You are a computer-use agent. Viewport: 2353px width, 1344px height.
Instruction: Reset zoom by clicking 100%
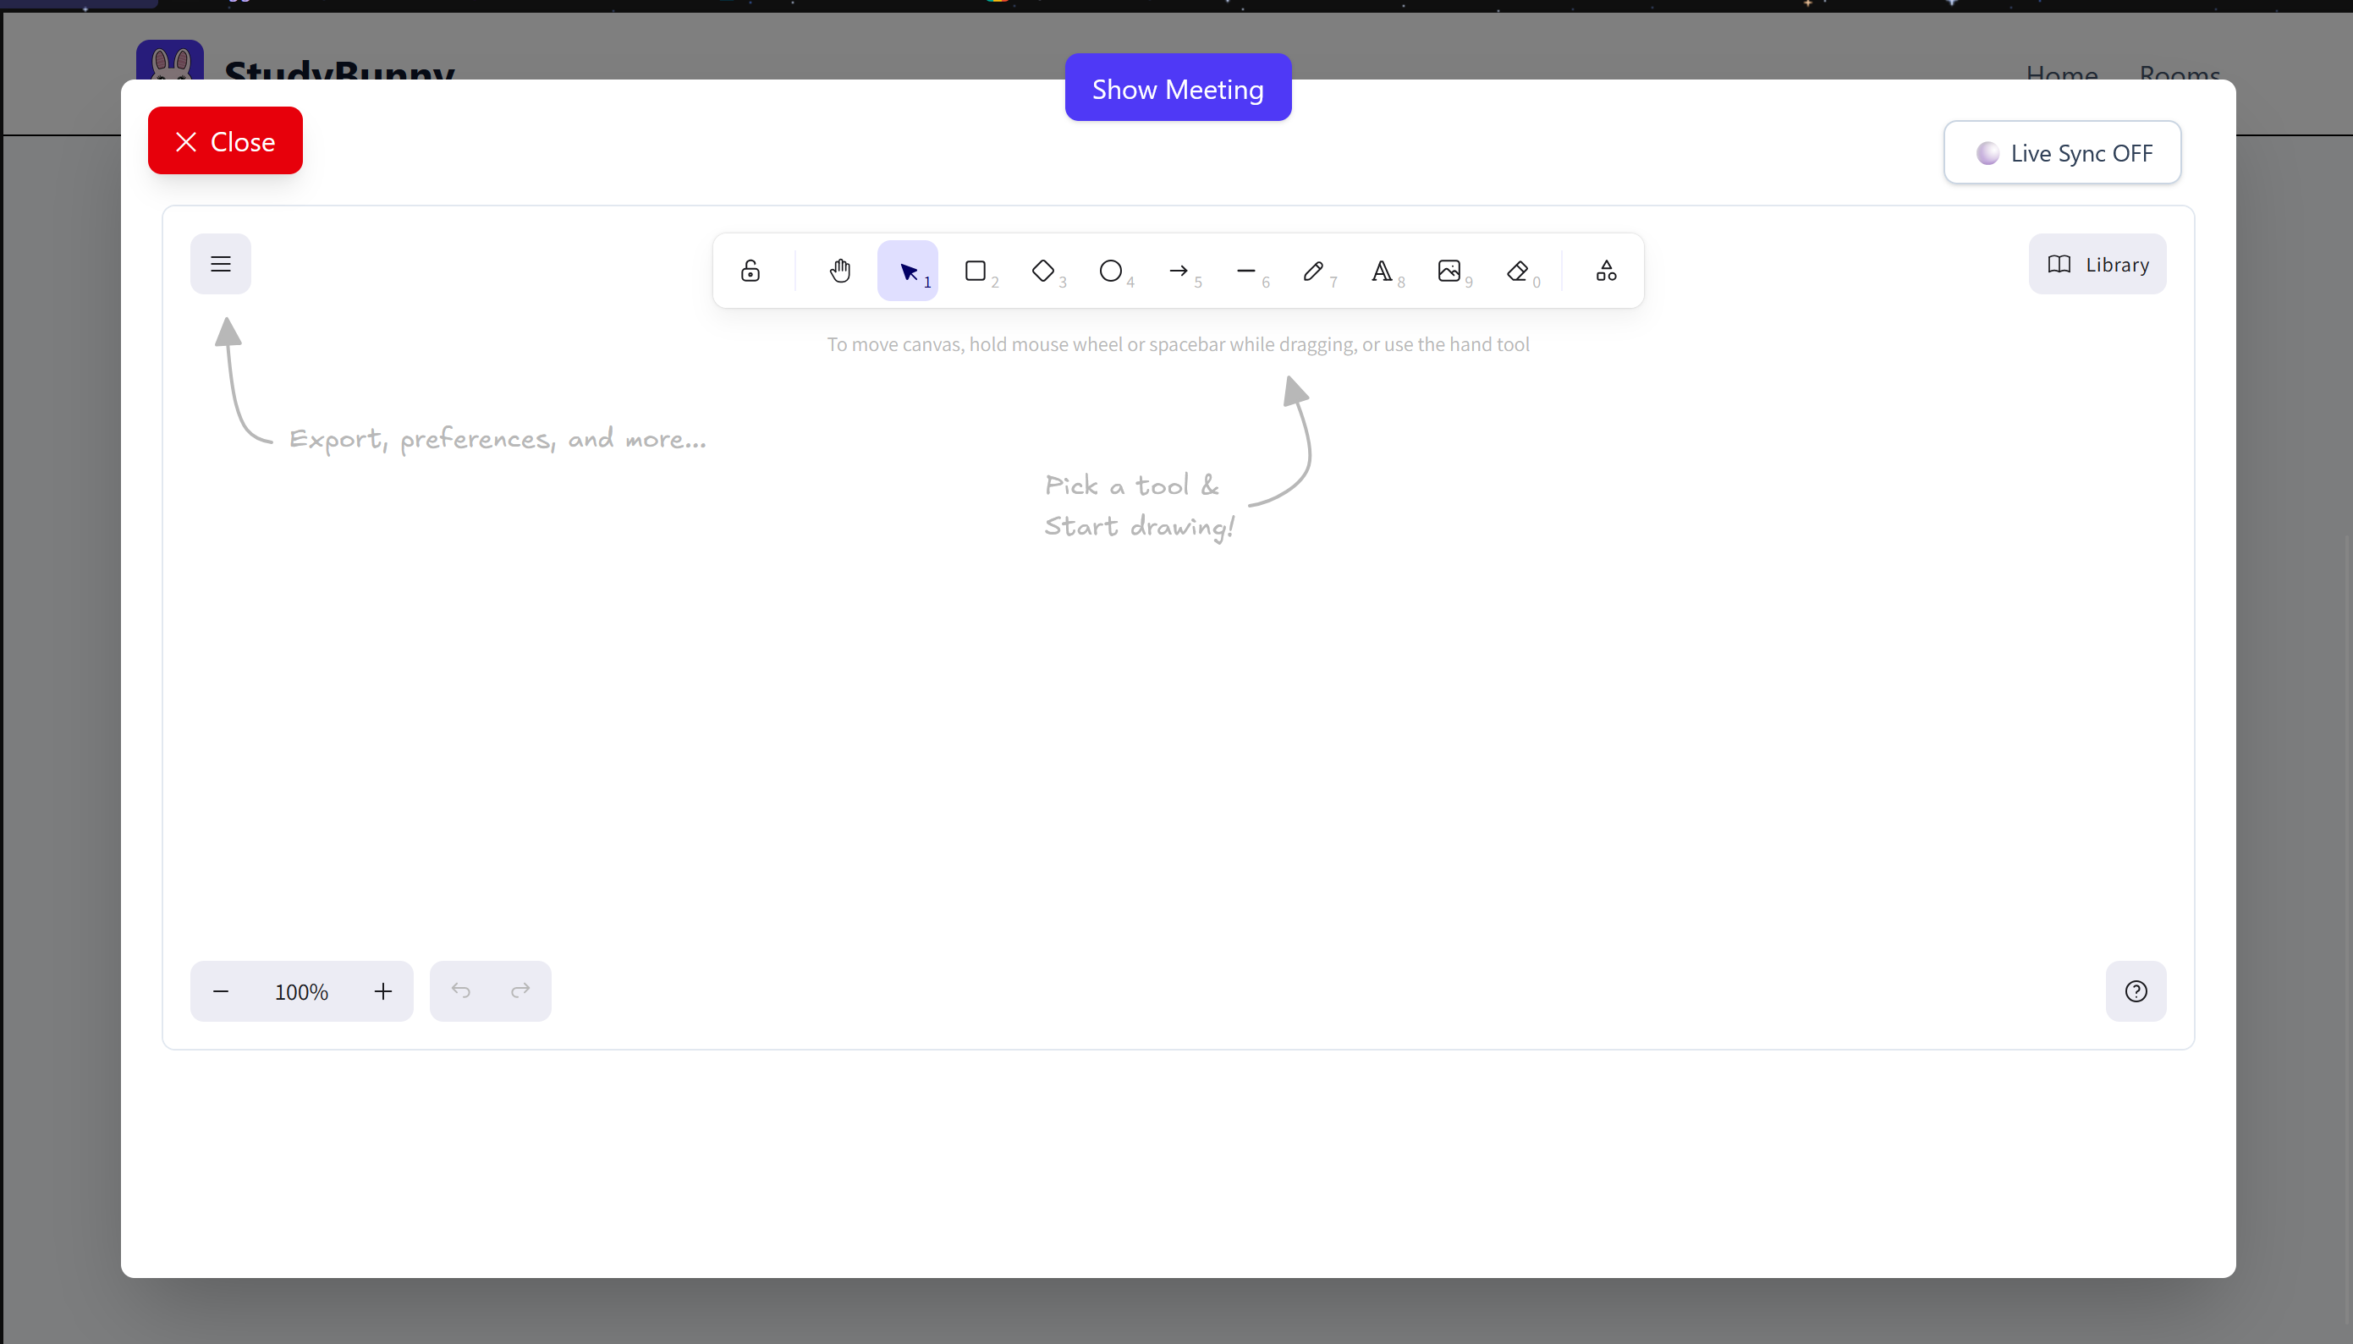301,991
